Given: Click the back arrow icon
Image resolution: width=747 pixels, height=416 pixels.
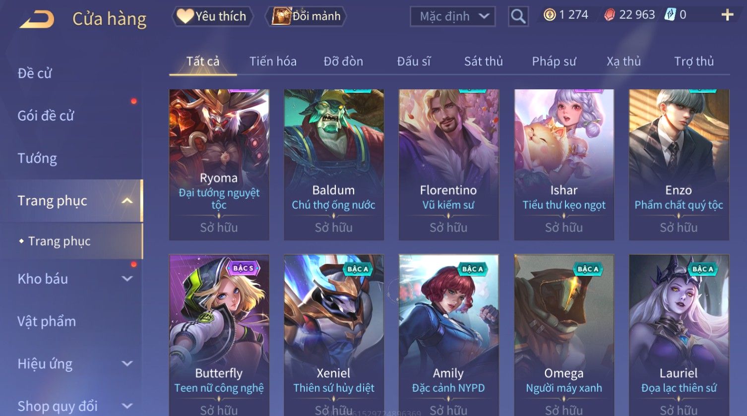Looking at the screenshot, I should click(37, 19).
